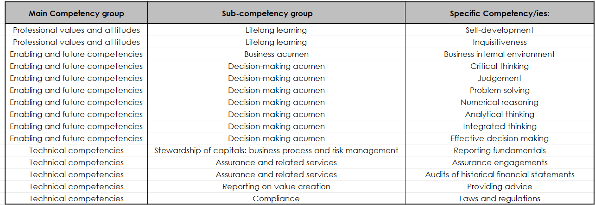Select the Business acumen cell
The height and width of the screenshot is (205, 595).
(276, 54)
